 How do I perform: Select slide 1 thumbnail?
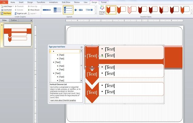(x=18, y=35)
